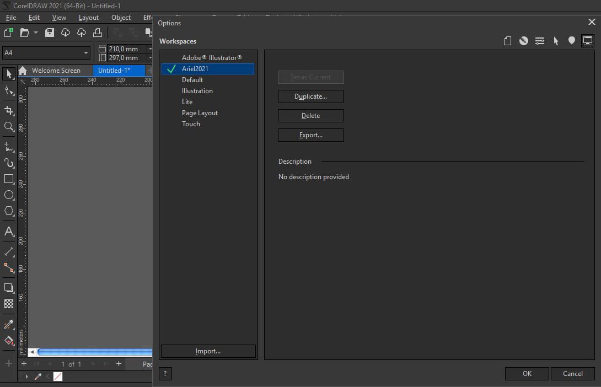The height and width of the screenshot is (387, 601).
Task: Open the View menu
Action: click(59, 18)
